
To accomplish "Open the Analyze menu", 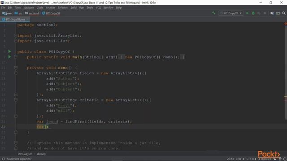I will [51, 8].
